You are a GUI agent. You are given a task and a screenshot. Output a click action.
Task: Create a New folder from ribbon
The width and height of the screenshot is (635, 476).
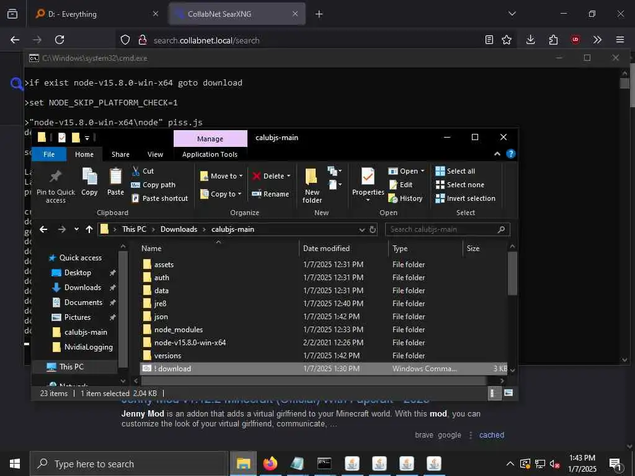pyautogui.click(x=312, y=186)
